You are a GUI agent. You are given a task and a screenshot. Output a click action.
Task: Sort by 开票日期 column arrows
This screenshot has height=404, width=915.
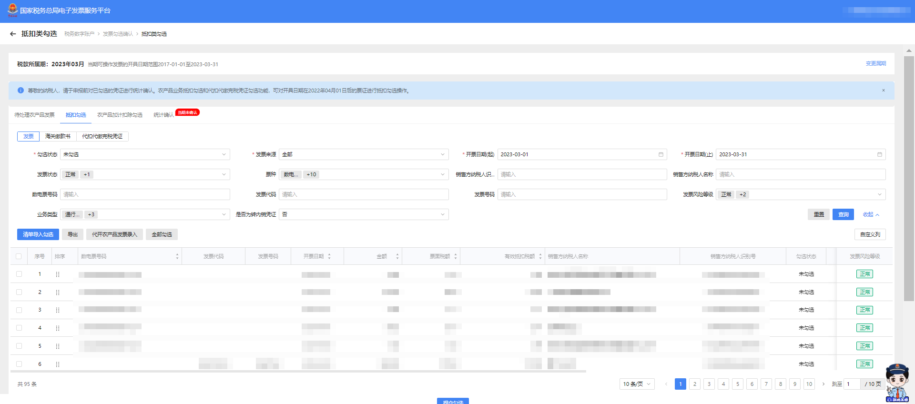[x=329, y=256]
